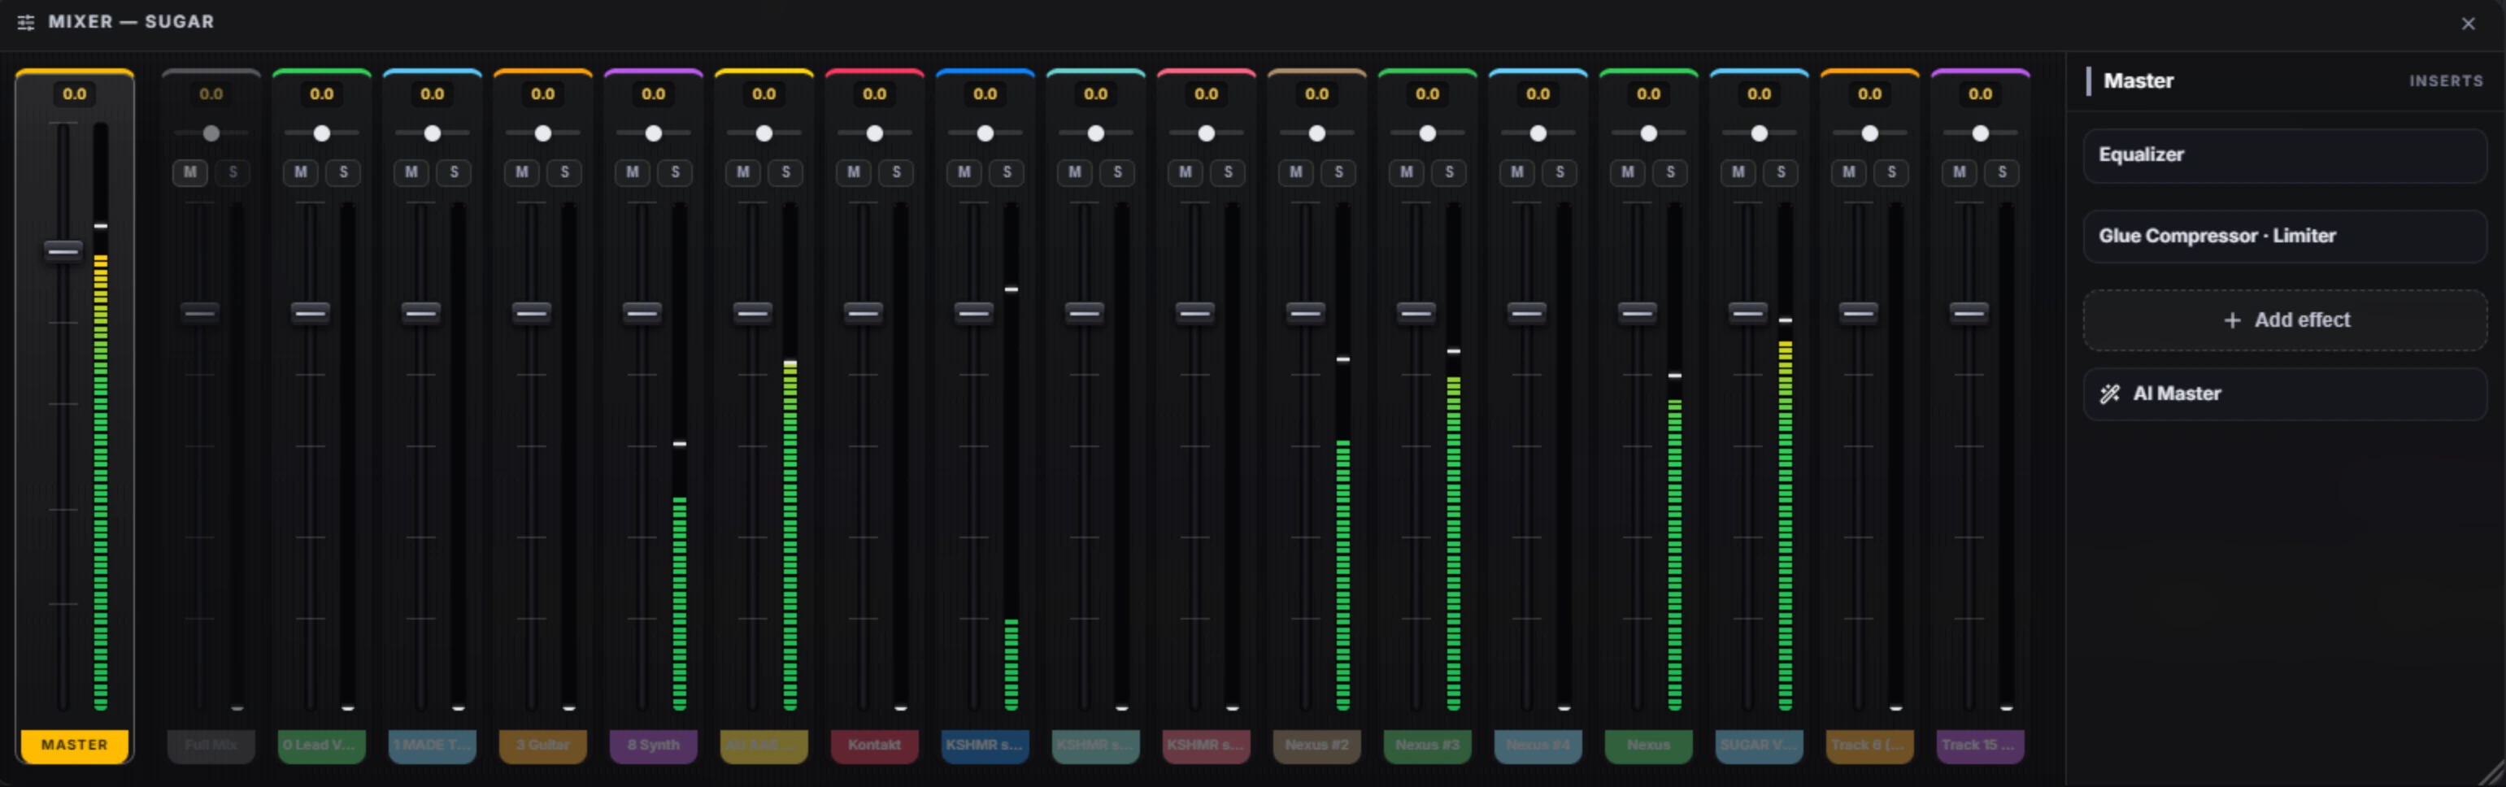Screen dimensions: 2506x787
Task: Click the Master volume fader handle
Action: point(63,251)
